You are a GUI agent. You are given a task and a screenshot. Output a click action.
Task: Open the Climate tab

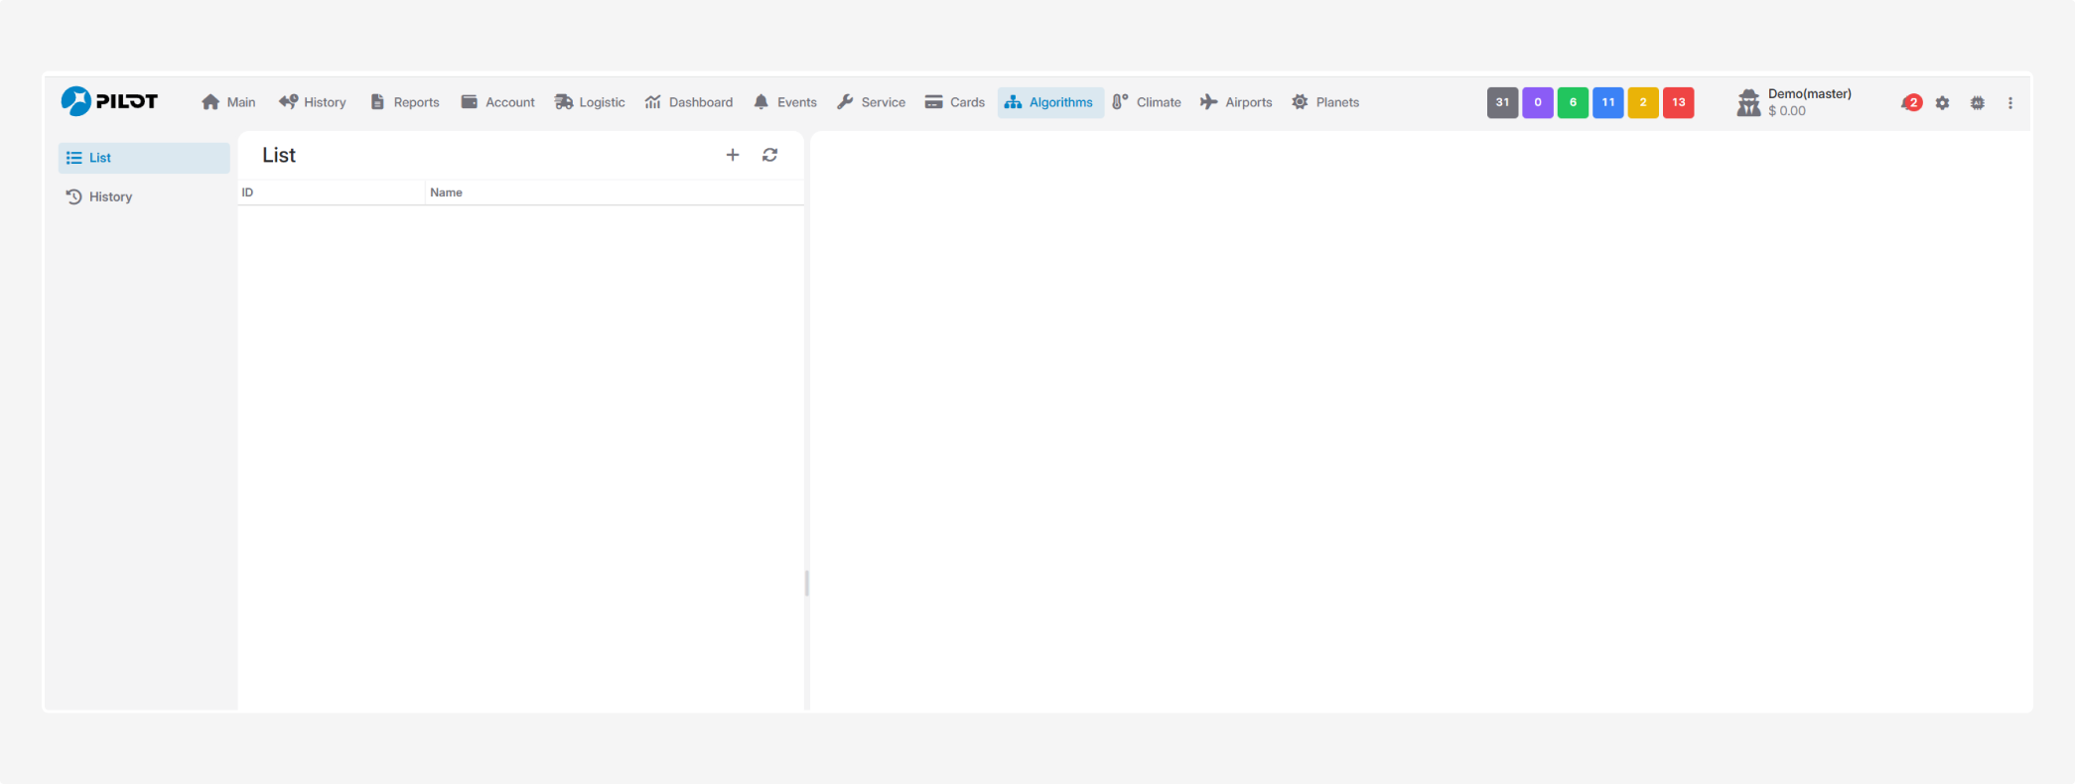point(1147,102)
